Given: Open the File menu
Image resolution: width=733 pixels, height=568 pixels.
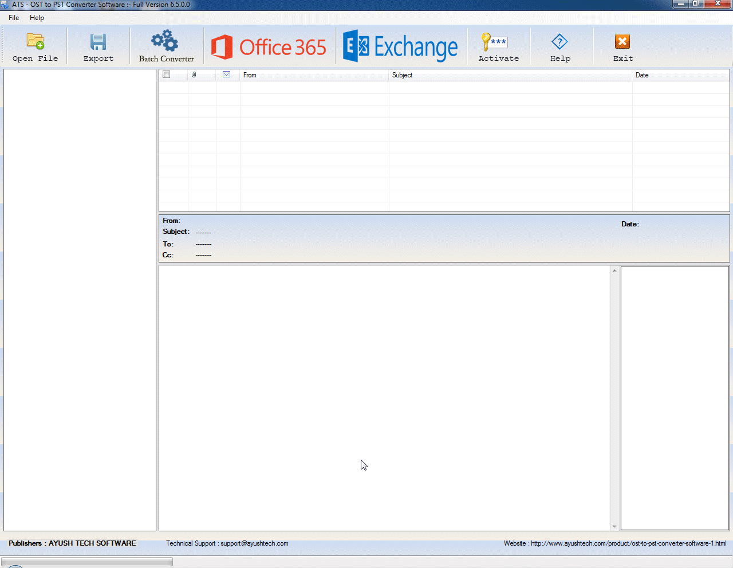Looking at the screenshot, I should click(x=14, y=18).
